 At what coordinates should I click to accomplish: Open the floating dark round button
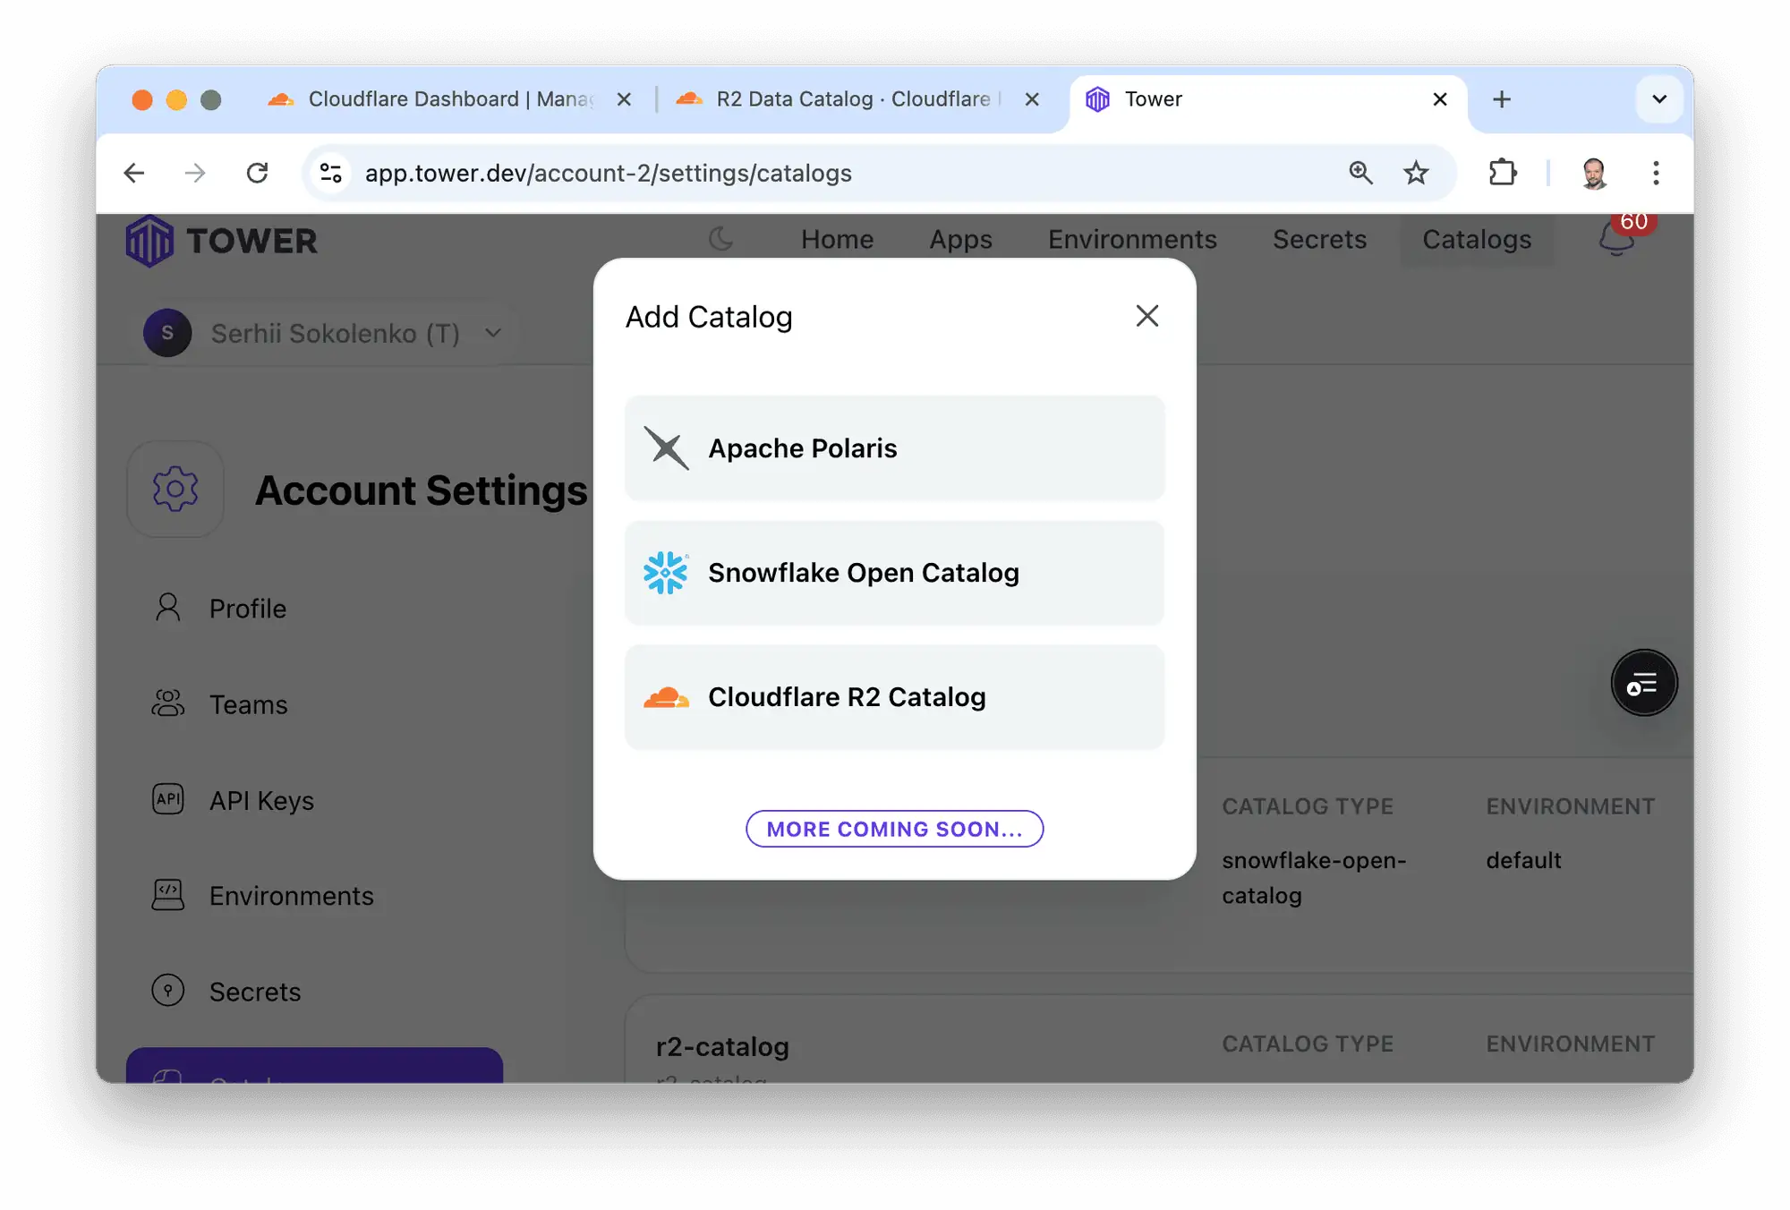(1644, 683)
